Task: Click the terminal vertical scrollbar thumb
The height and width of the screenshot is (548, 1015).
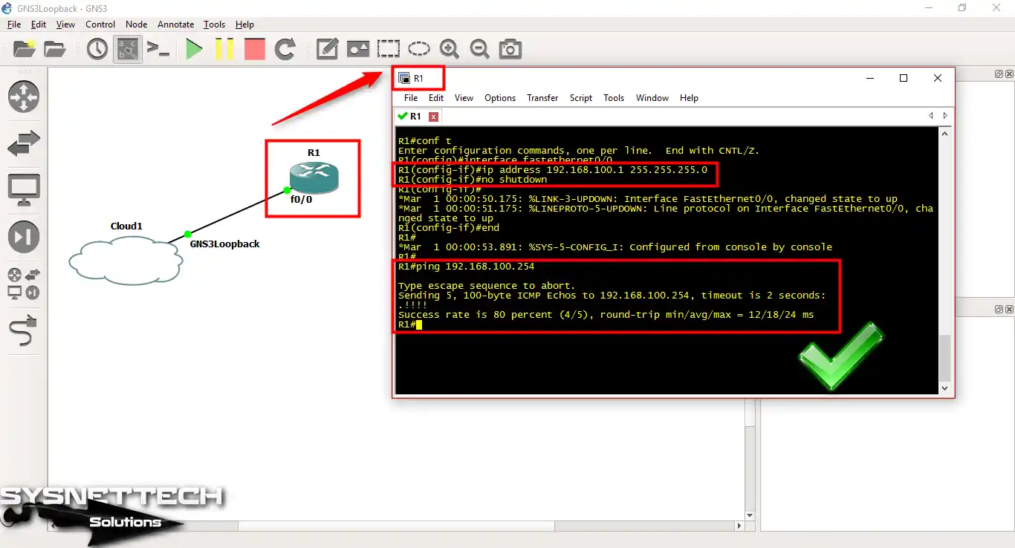Action: pyautogui.click(x=945, y=357)
